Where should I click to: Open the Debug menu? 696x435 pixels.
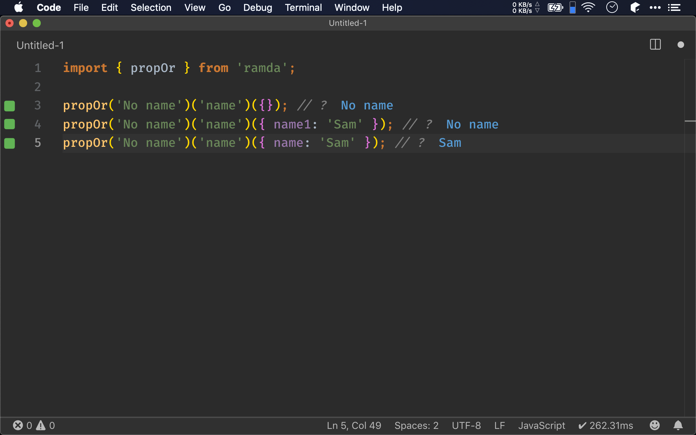click(258, 7)
